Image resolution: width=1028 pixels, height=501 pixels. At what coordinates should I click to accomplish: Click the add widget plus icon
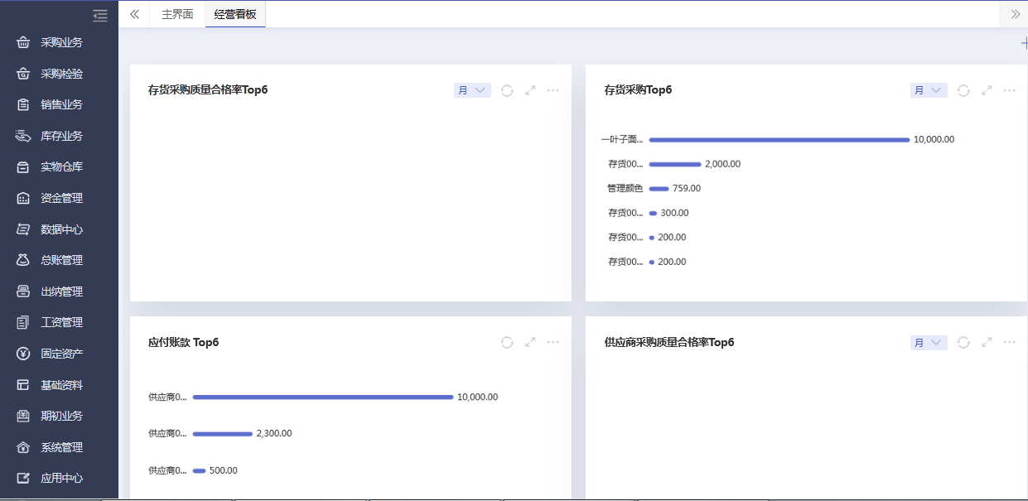pos(1023,43)
